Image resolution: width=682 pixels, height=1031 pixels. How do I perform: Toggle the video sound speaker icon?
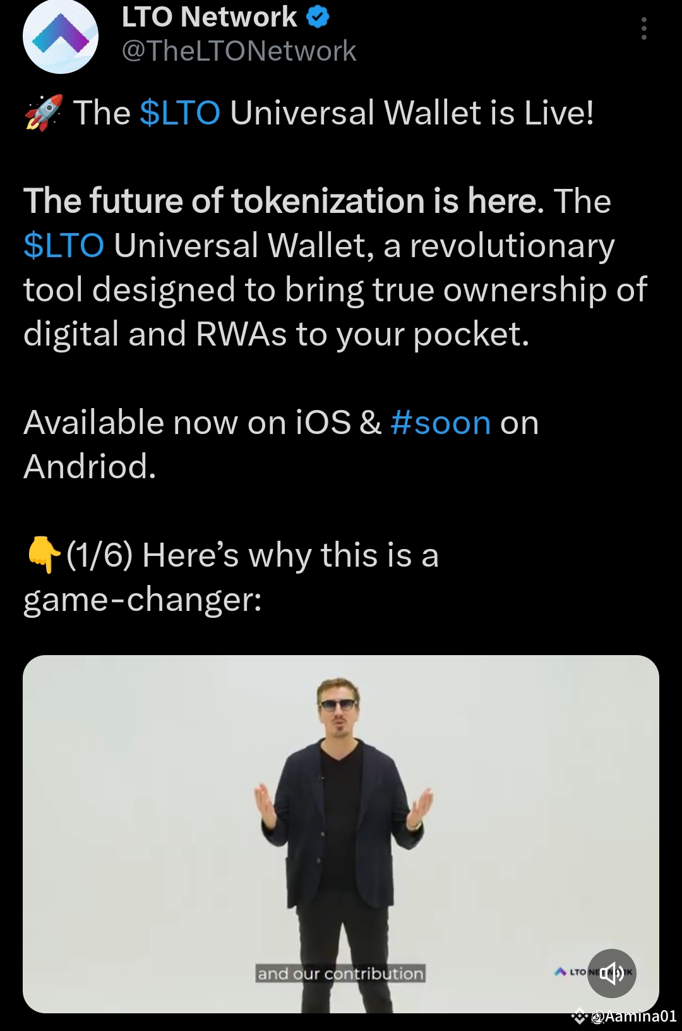(x=611, y=974)
